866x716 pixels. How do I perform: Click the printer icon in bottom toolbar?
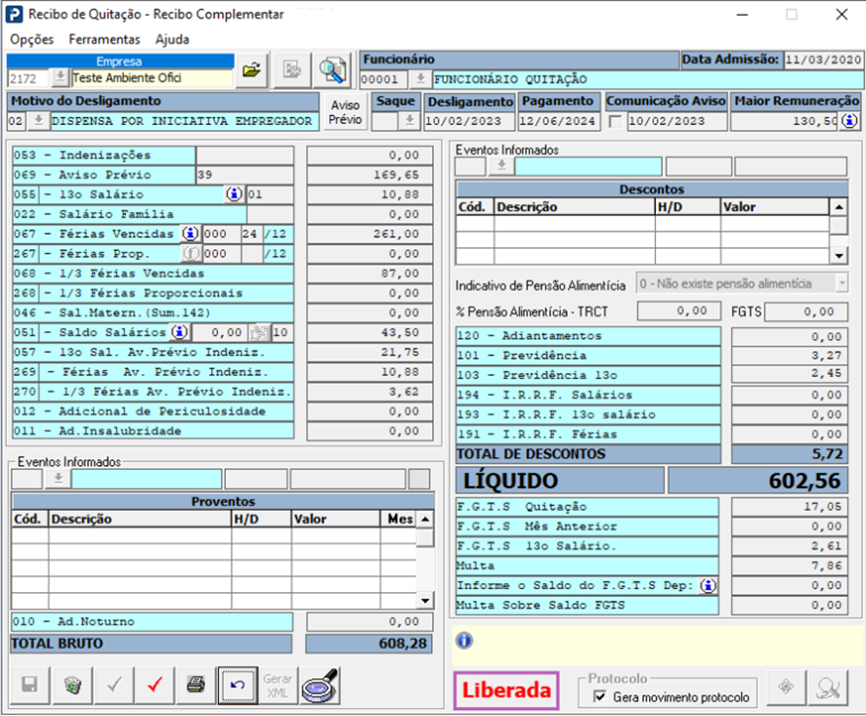tap(196, 685)
